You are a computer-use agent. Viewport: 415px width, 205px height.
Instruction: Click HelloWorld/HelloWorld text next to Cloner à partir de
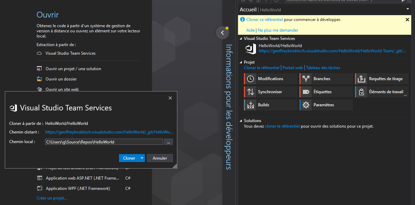click(x=67, y=123)
